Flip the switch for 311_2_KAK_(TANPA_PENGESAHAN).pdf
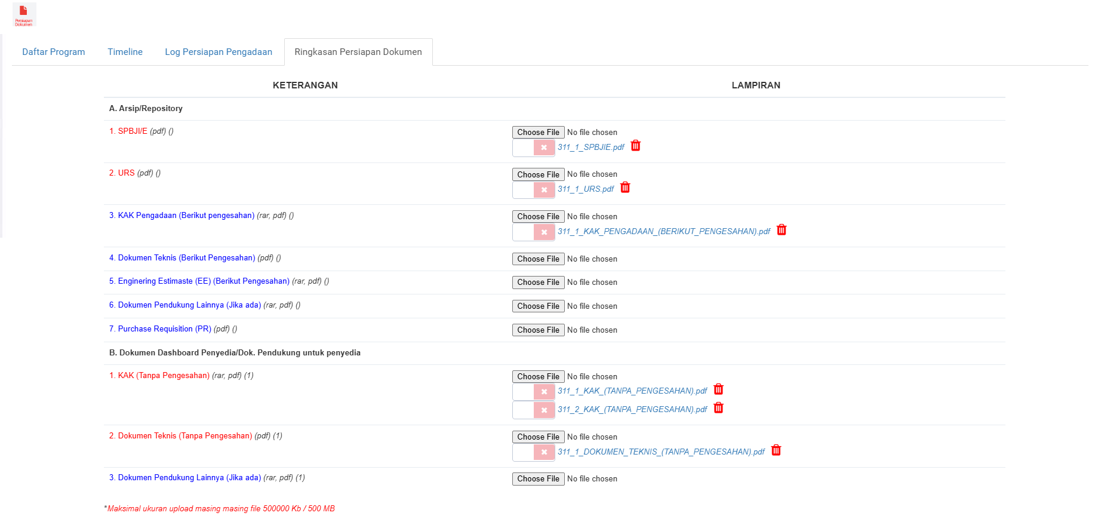The height and width of the screenshot is (528, 1095). 534,410
